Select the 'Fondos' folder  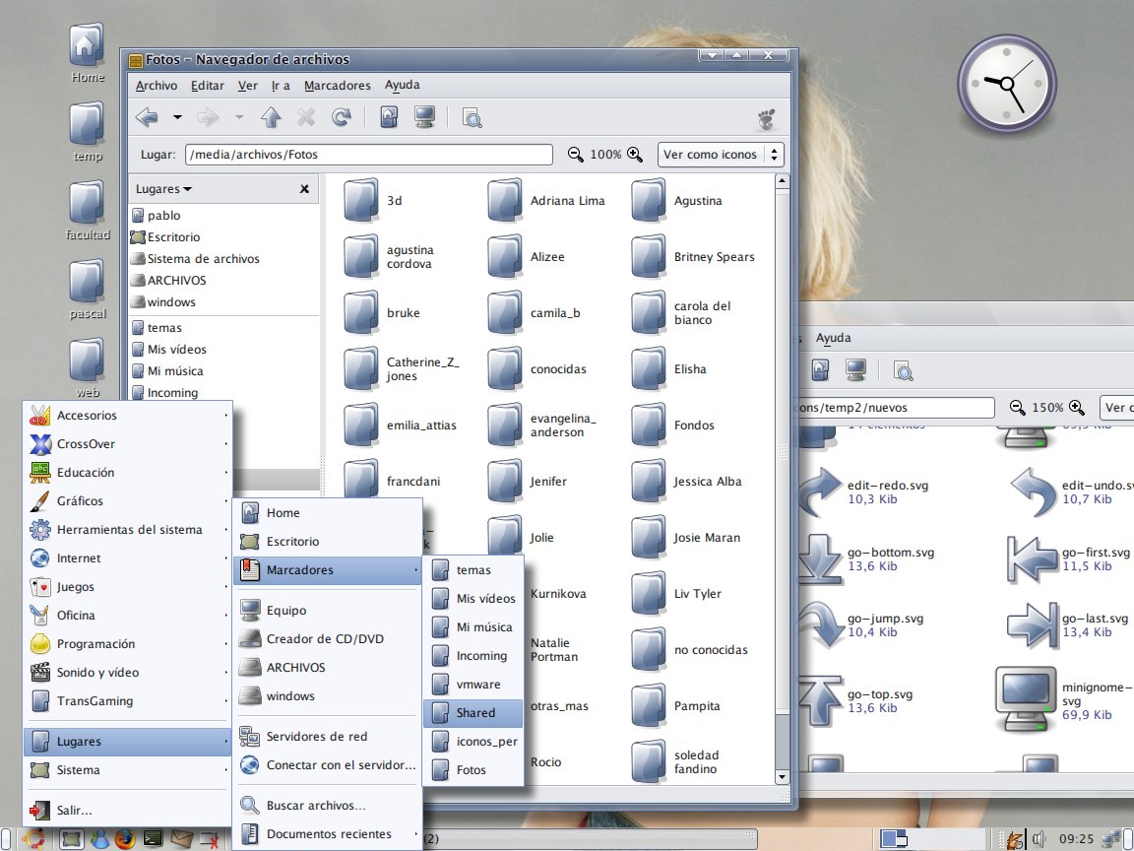(672, 425)
